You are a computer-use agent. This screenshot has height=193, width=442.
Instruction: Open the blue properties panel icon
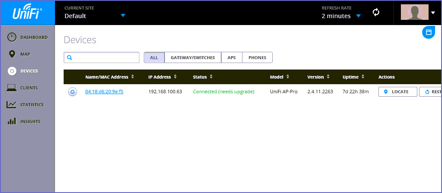[429, 32]
